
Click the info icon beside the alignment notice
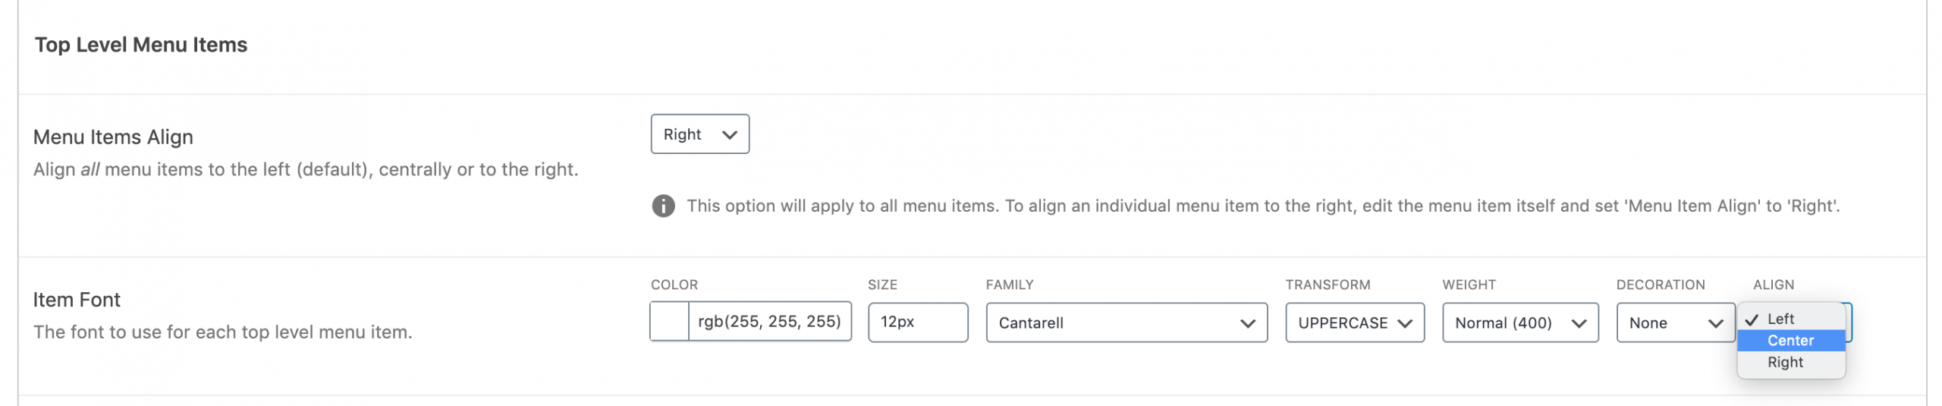pyautogui.click(x=663, y=206)
